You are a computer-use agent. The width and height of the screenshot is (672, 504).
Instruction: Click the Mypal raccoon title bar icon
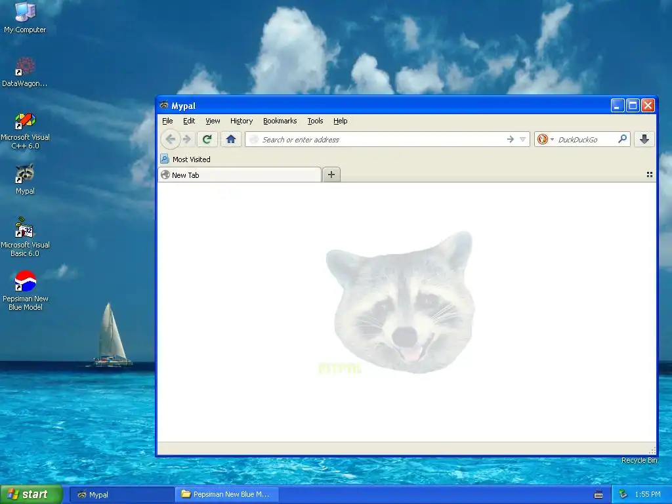163,105
